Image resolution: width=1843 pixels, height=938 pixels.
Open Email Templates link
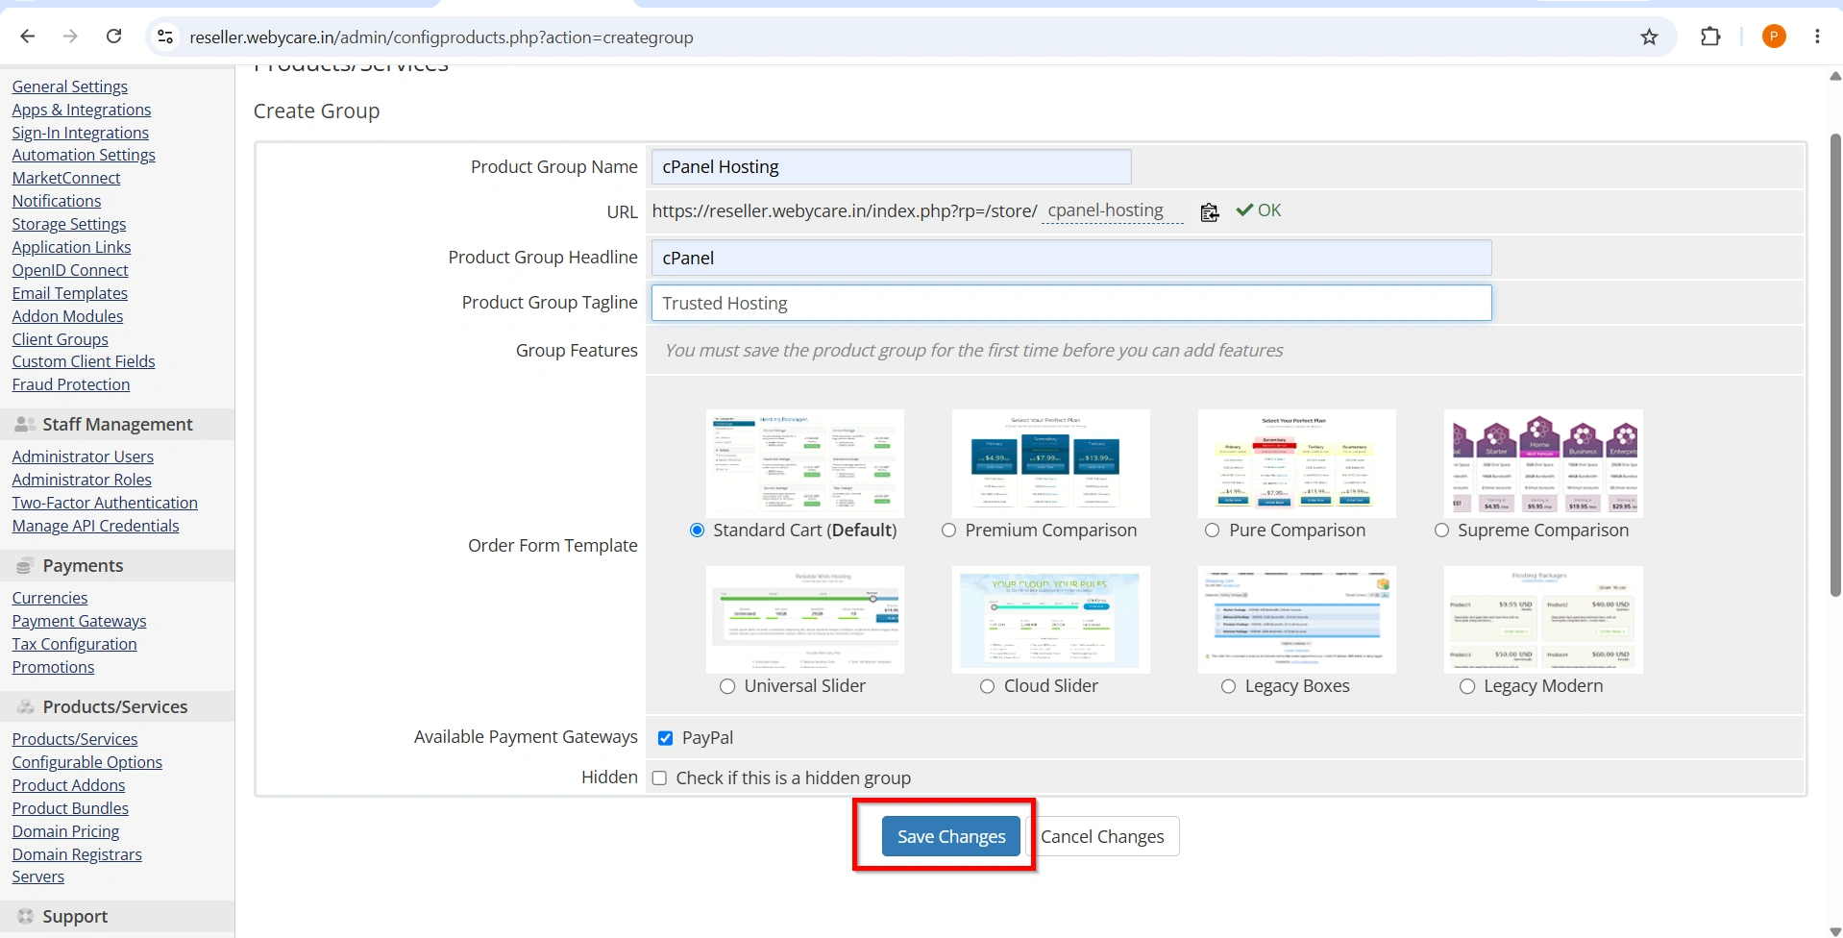coord(70,293)
